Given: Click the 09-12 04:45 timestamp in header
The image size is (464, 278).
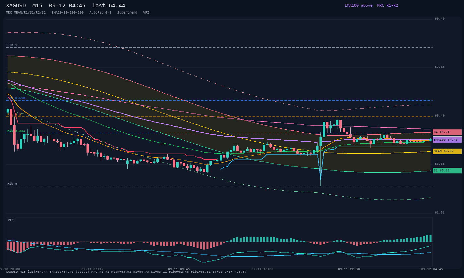Looking at the screenshot, I should click(67, 6).
